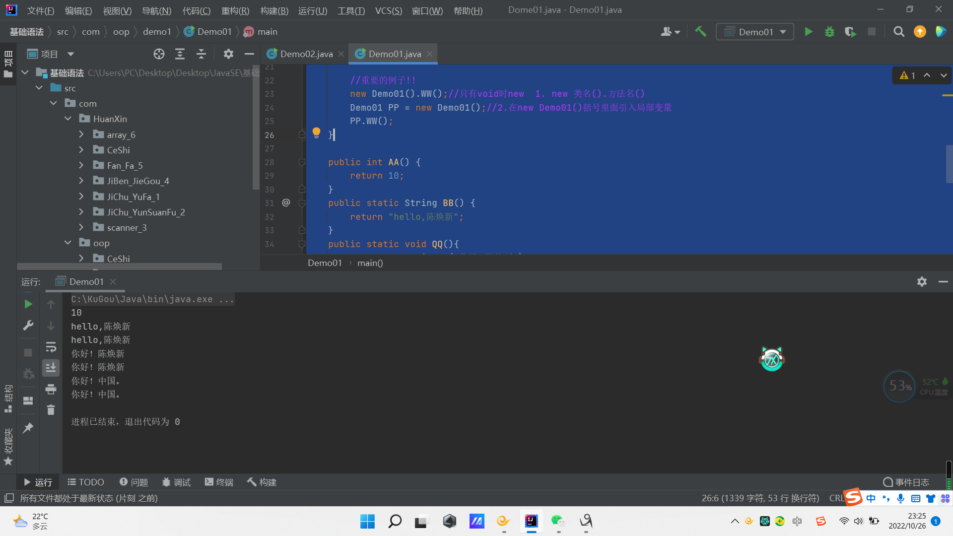Toggle pin tab in run panel
This screenshot has height=536, width=953.
[28, 427]
